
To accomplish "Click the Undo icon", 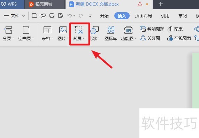I will (70, 16).
